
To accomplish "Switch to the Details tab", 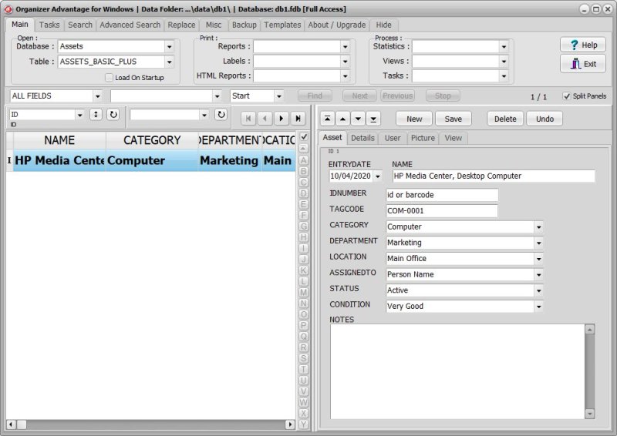I will click(362, 138).
